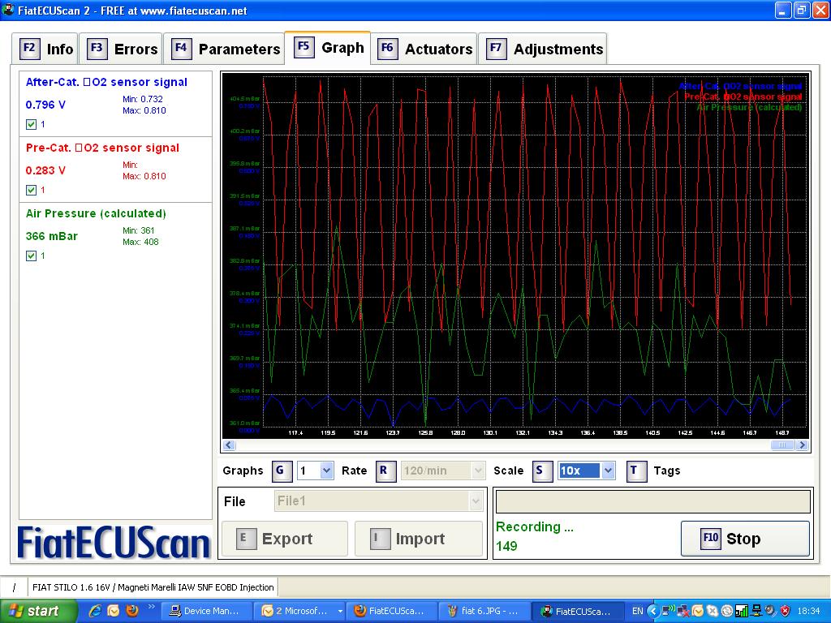Click the Pre-Cat. O2 sensor signal title
Viewport: 831px width, 623px height.
(102, 148)
